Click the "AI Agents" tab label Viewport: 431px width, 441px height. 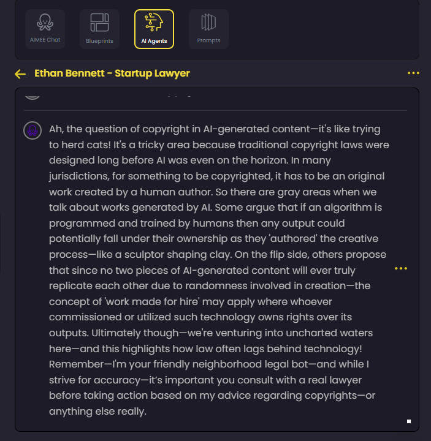tap(154, 41)
